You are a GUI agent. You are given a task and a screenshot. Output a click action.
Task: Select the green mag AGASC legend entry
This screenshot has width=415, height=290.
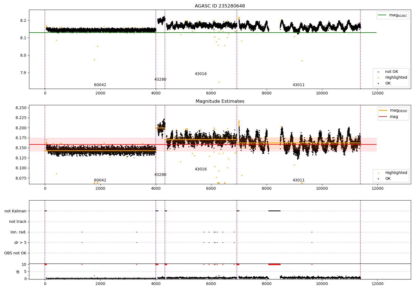coord(393,15)
